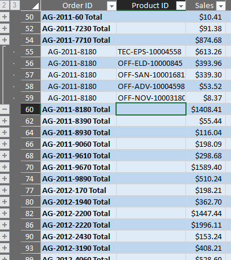Screen dimensions: 231x260
Task: Select the $1408.41 sales cell
Action: 206,109
